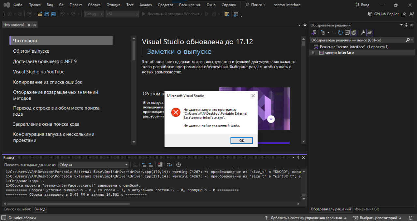Open the Файл menu
417x221 pixels.
coord(18,5)
